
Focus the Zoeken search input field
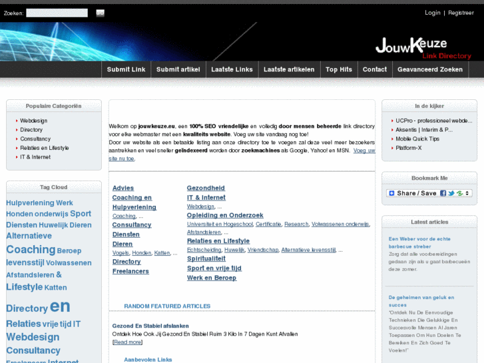pyautogui.click(x=57, y=13)
